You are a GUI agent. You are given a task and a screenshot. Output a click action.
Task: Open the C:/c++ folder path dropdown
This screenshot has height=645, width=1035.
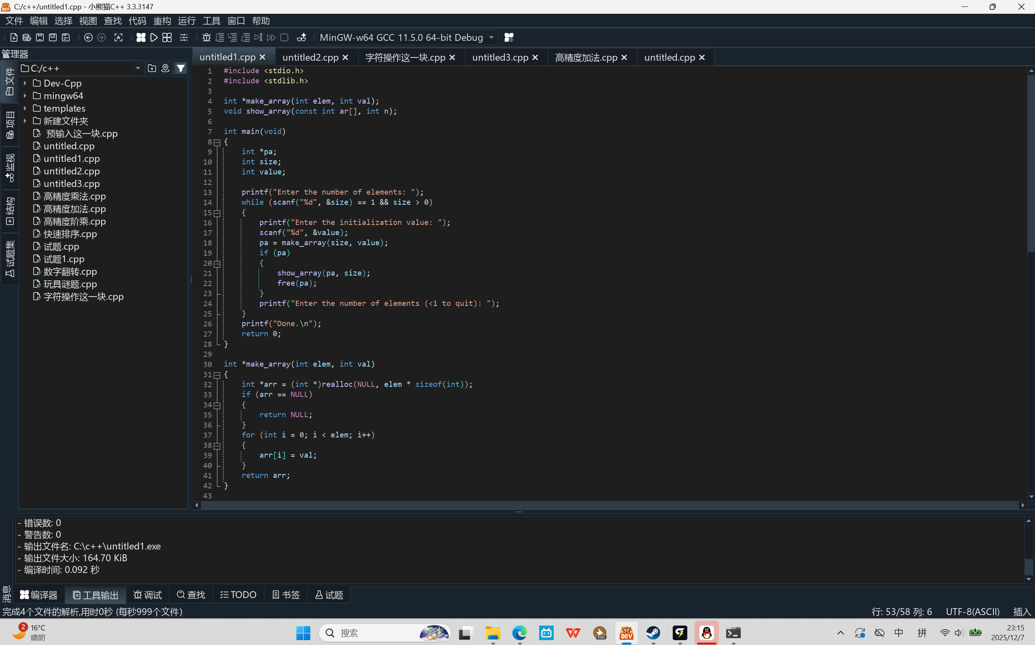pyautogui.click(x=138, y=68)
